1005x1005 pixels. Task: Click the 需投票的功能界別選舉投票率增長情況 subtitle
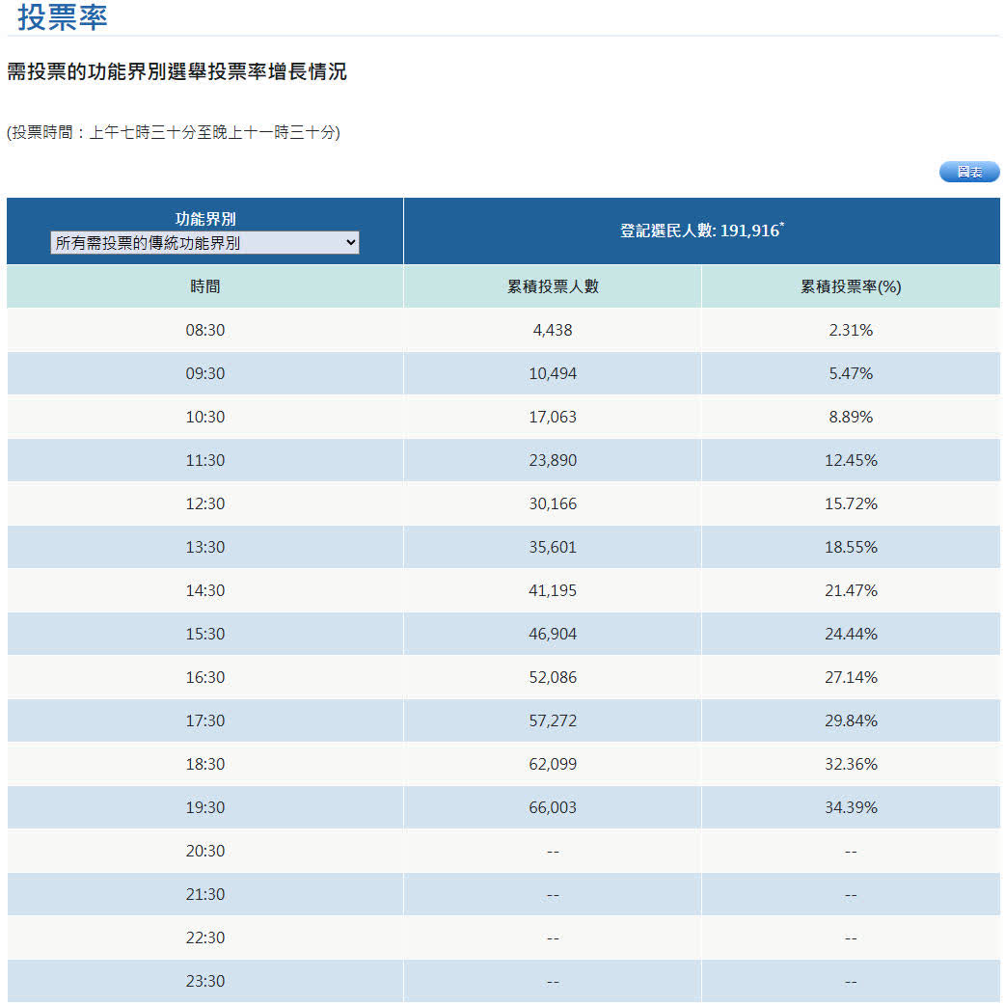(177, 72)
